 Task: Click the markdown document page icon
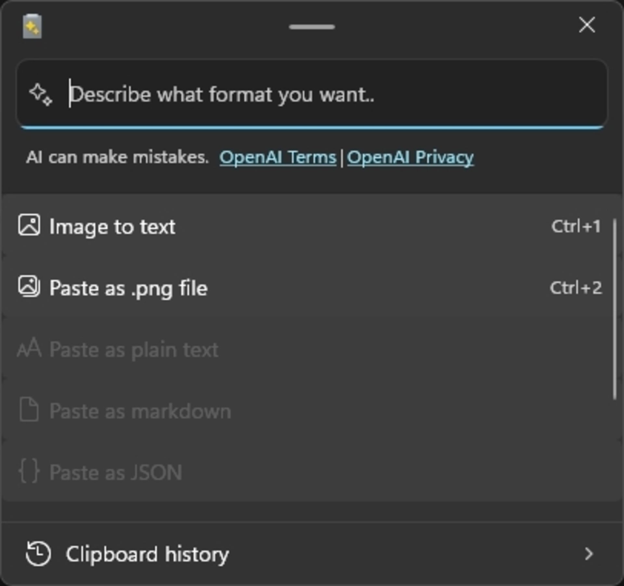click(x=29, y=409)
